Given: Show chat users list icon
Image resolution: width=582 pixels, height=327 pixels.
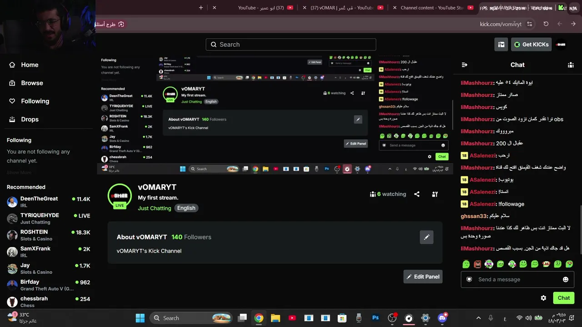Looking at the screenshot, I should [x=571, y=65].
